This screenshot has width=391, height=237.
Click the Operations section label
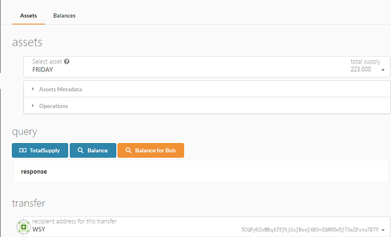pyautogui.click(x=53, y=106)
